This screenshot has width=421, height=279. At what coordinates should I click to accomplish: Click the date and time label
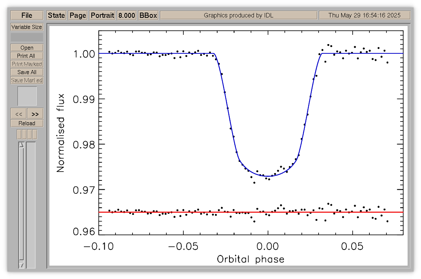tap(365, 15)
